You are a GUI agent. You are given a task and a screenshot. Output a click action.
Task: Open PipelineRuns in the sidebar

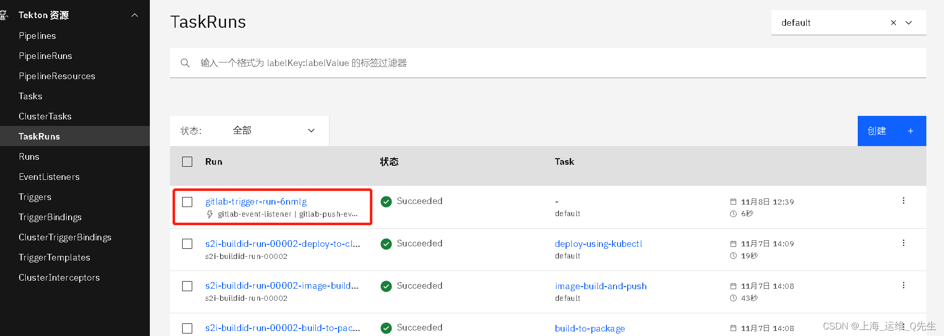click(45, 56)
